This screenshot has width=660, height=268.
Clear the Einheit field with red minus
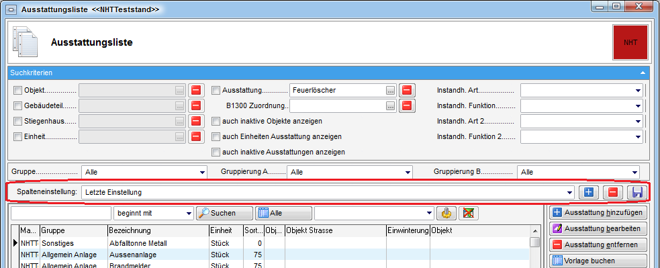[196, 137]
